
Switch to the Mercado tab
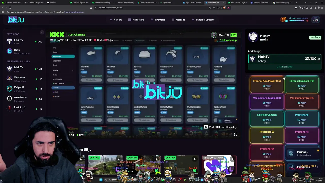[x=178, y=20]
